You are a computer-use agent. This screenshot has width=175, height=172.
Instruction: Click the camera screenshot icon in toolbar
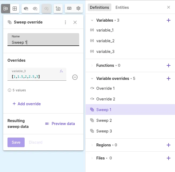[58, 9]
